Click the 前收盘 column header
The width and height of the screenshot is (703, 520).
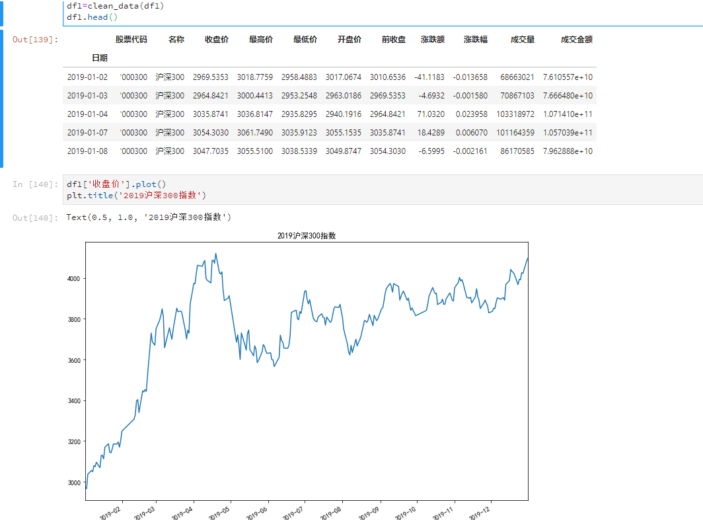[394, 40]
